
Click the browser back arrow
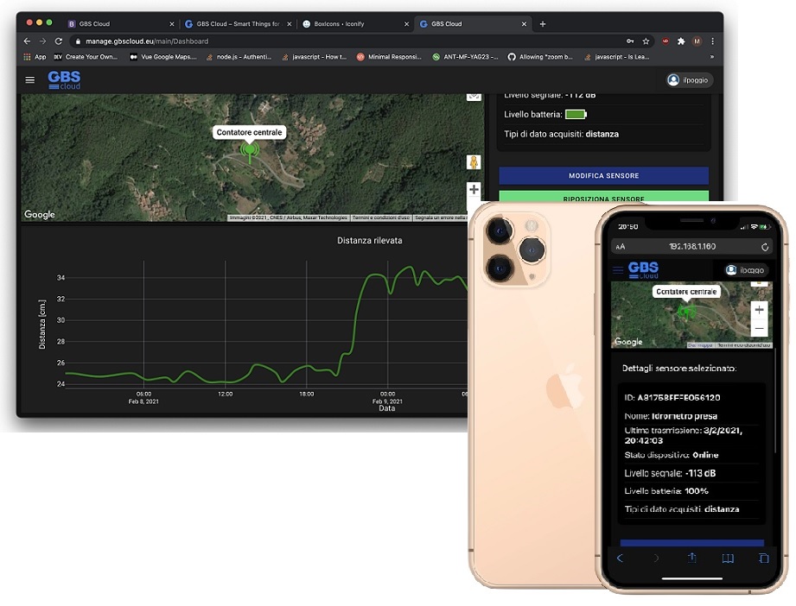coord(27,41)
